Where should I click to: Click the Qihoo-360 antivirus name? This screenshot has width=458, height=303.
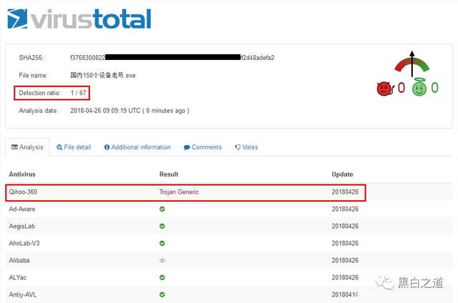click(x=23, y=192)
